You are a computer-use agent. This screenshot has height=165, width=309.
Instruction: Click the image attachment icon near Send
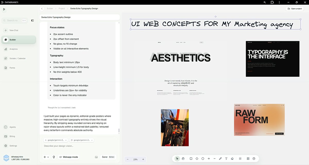click(x=96, y=157)
